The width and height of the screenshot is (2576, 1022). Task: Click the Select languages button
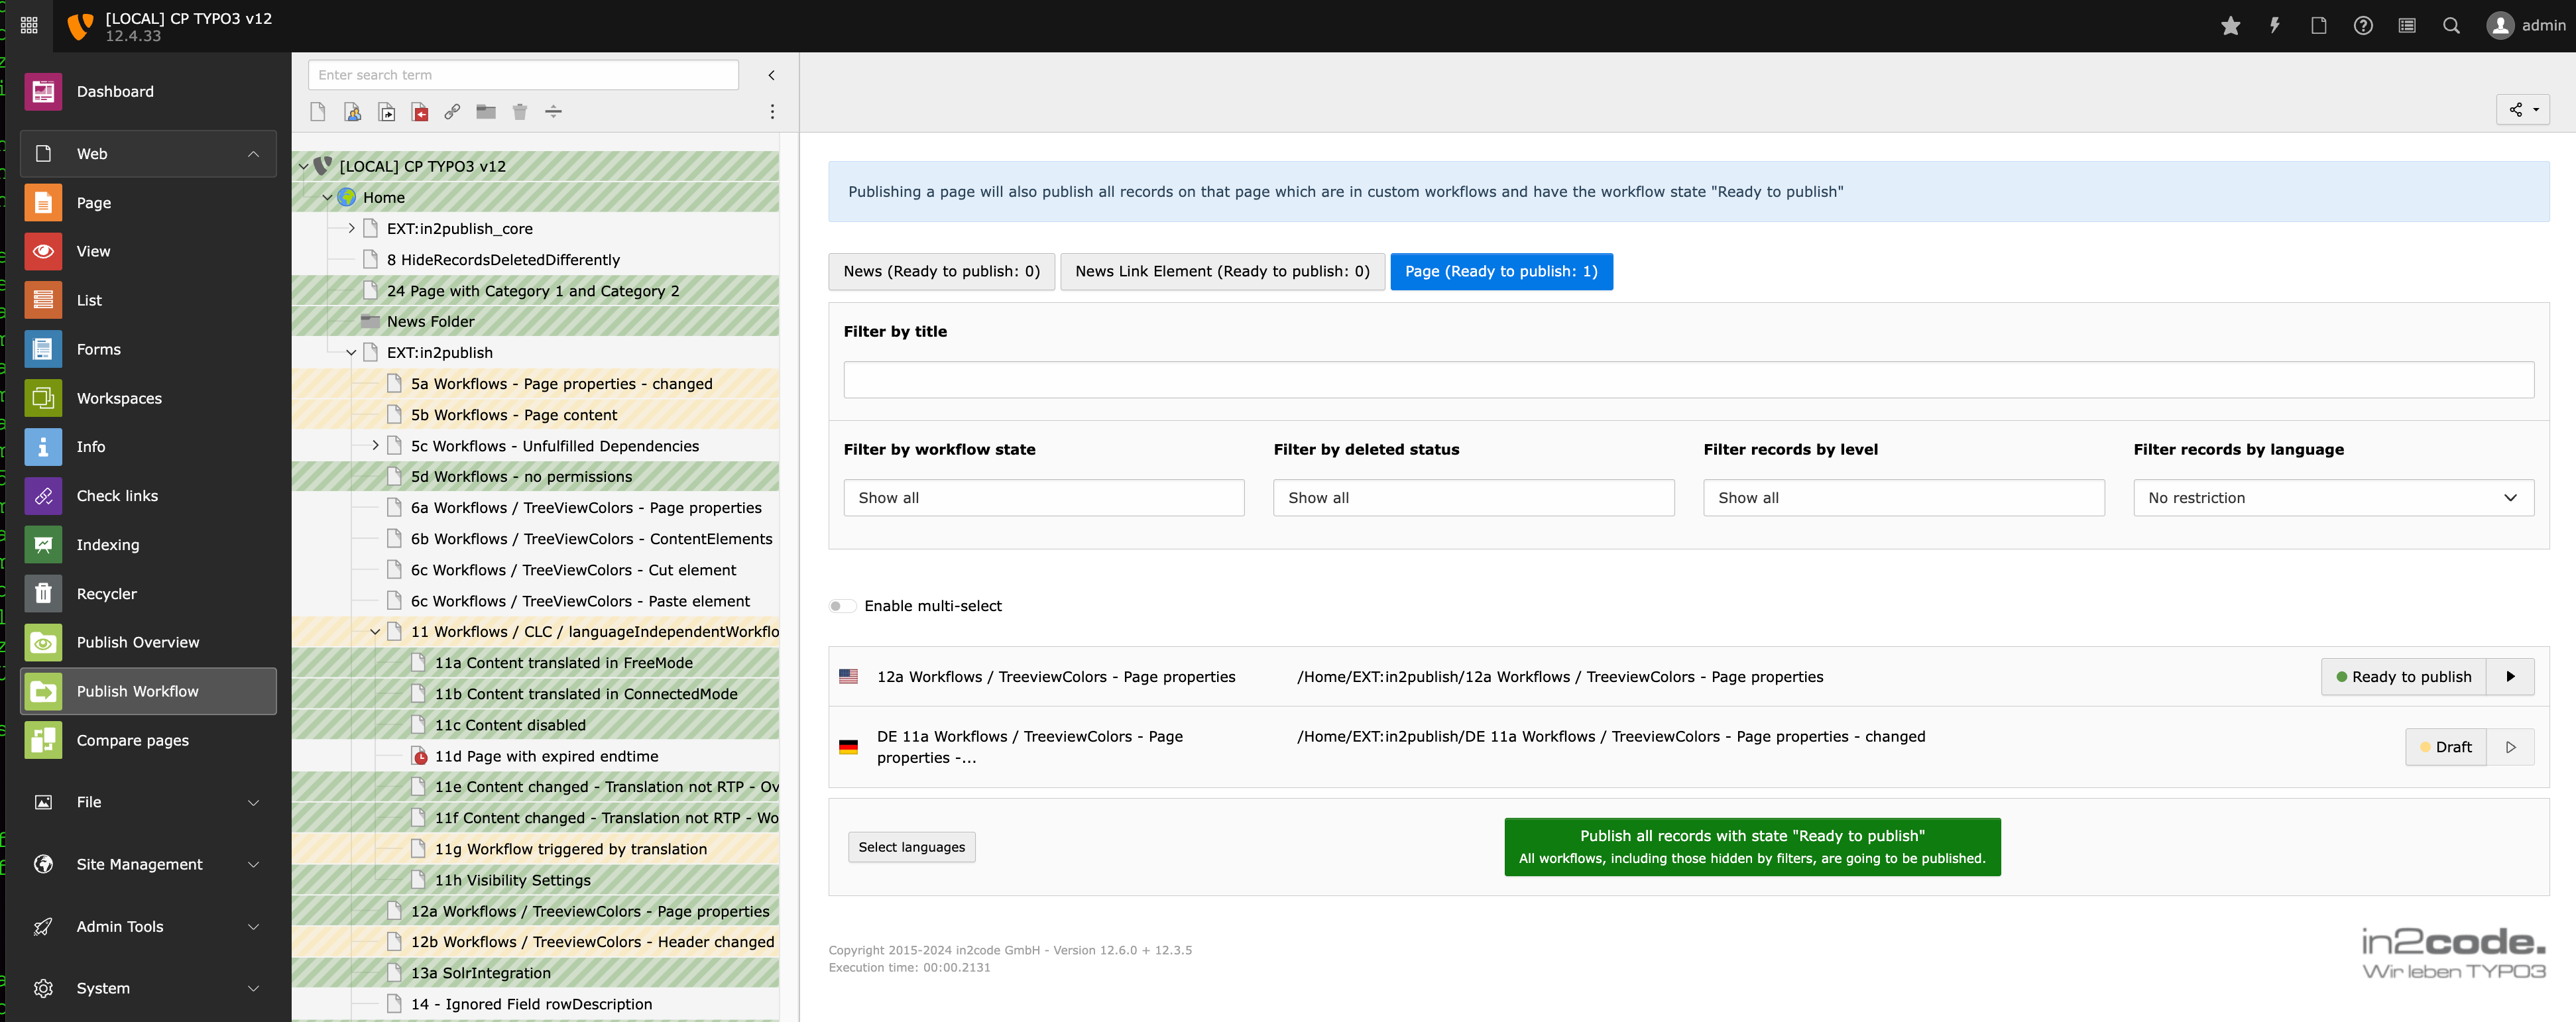pyautogui.click(x=911, y=847)
